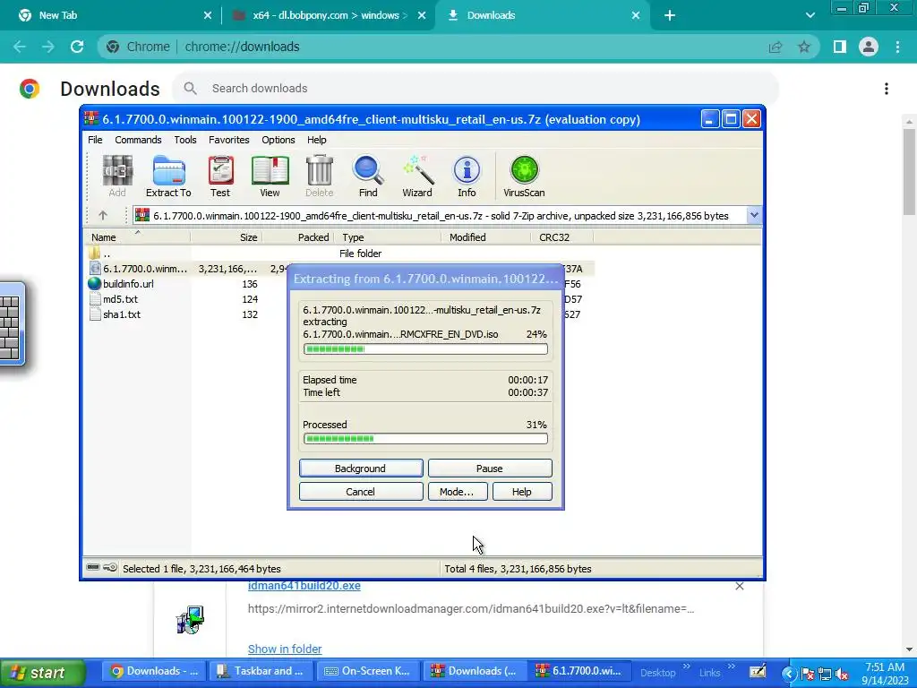Click the Windows start button
The image size is (917, 688).
click(x=42, y=673)
